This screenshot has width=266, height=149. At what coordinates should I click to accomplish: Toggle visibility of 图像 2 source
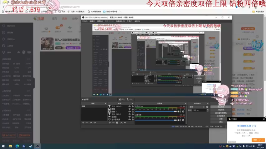click(129, 112)
